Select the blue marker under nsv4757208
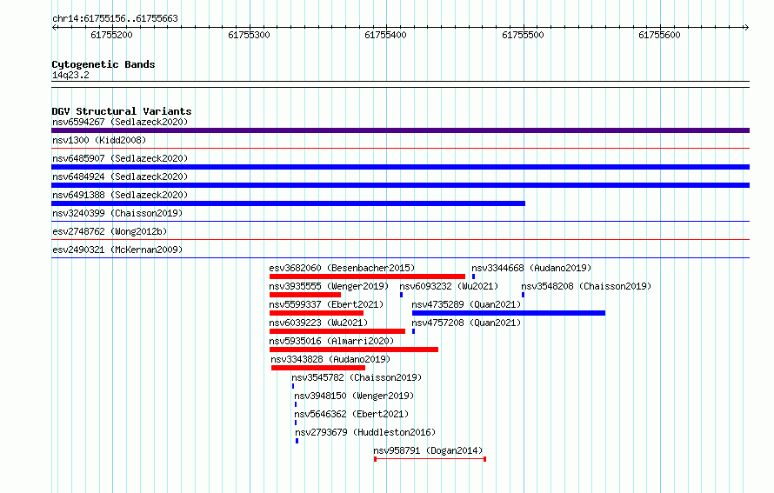774x493 pixels. click(x=414, y=331)
